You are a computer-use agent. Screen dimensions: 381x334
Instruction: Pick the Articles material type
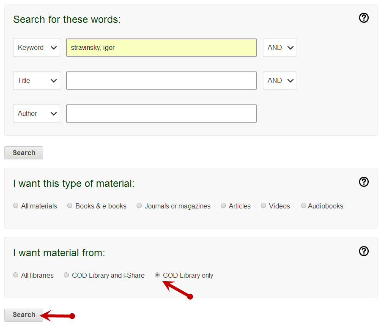[x=223, y=206]
